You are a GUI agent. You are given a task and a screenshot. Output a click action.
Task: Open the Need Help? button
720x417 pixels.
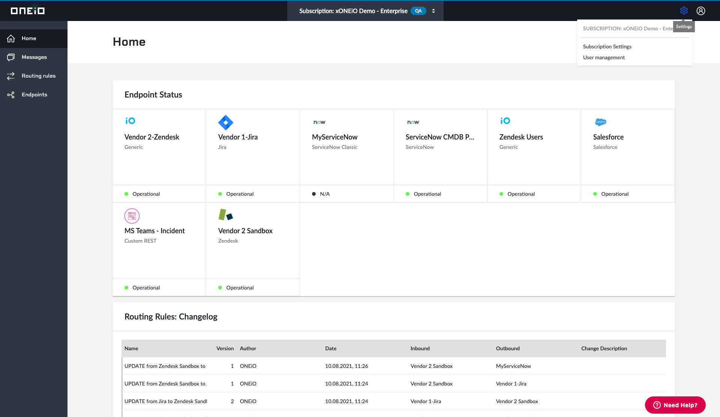[x=675, y=405]
